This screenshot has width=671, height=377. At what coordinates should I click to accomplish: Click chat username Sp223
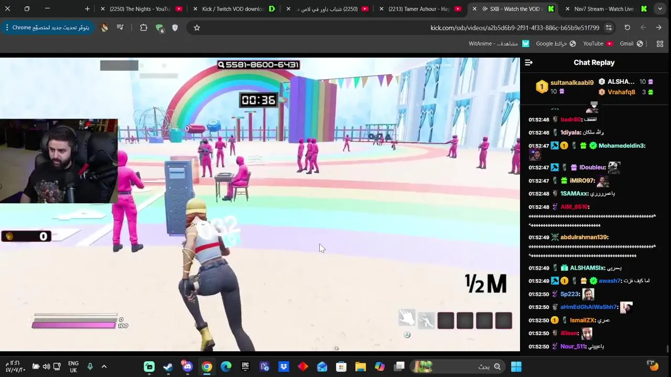[x=570, y=294]
